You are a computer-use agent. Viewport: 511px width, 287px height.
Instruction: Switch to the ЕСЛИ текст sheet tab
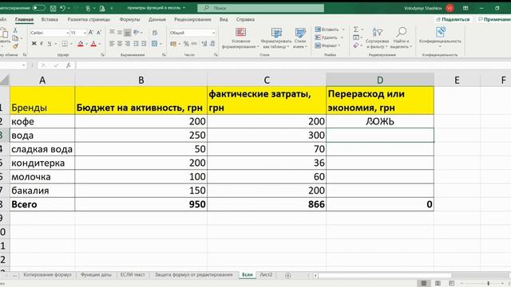133,274
